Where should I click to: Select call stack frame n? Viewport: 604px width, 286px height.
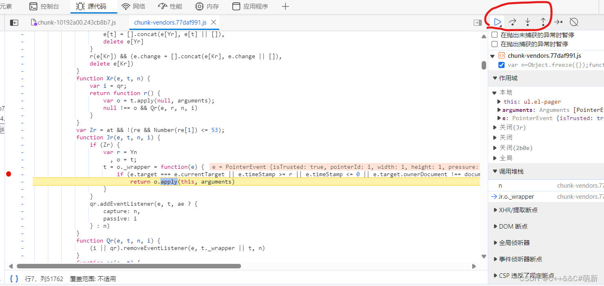546,186
